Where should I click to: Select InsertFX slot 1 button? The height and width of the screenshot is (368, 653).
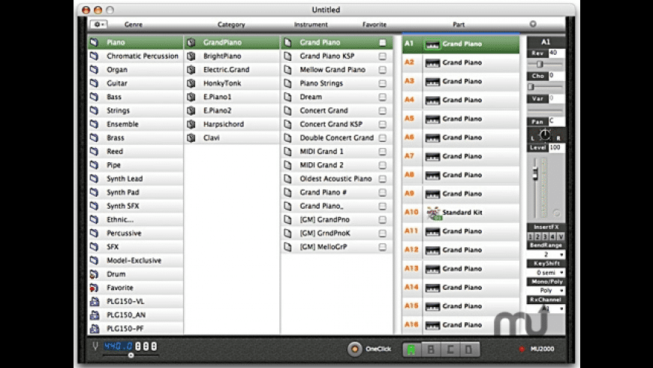(531, 237)
